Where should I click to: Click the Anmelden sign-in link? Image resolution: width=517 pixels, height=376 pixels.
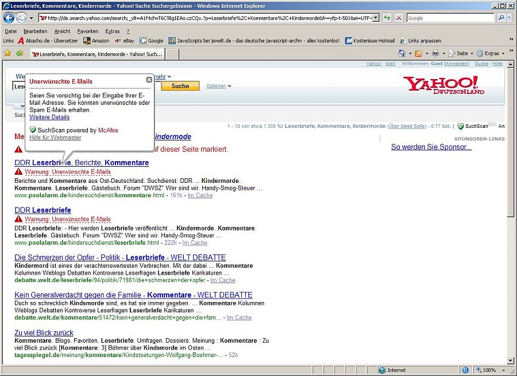[456, 64]
